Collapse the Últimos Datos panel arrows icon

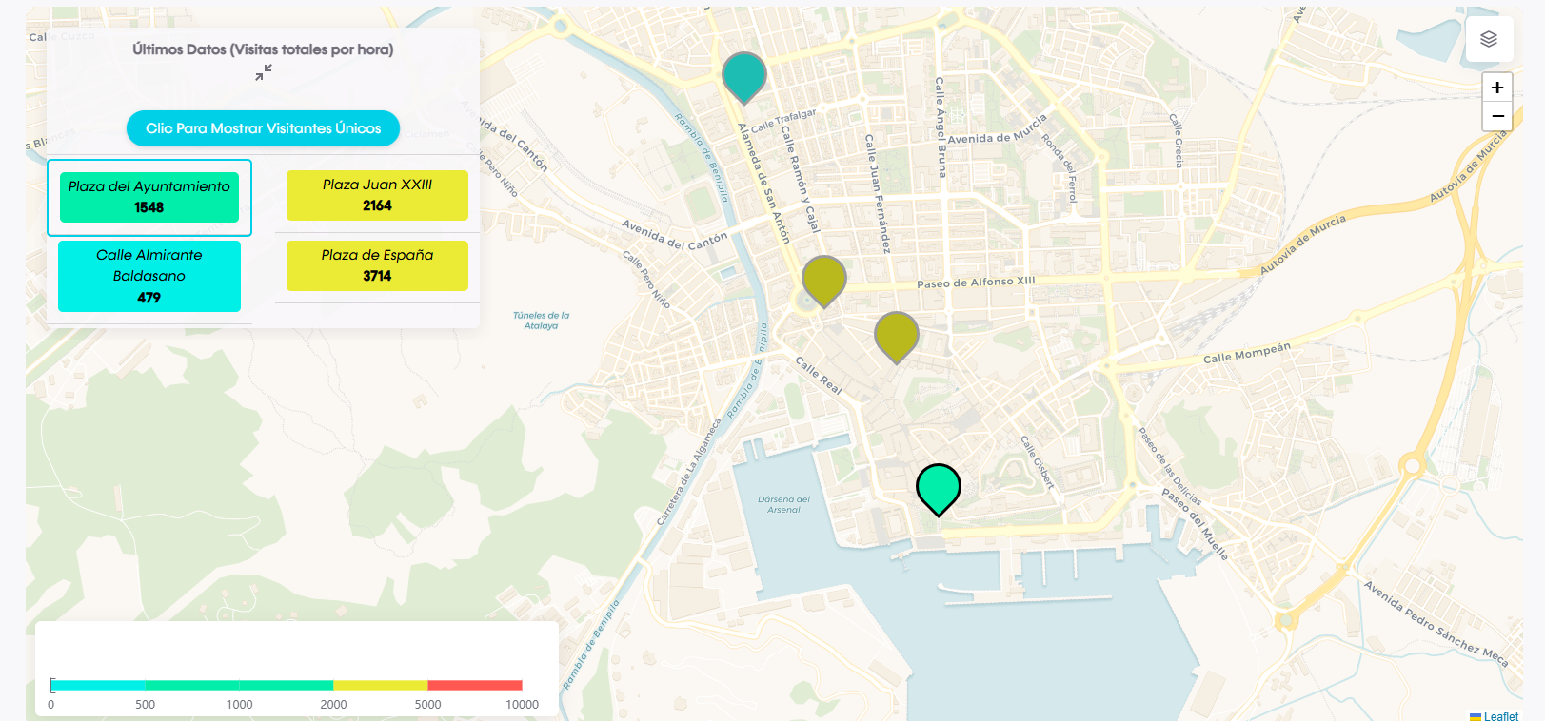click(x=264, y=72)
